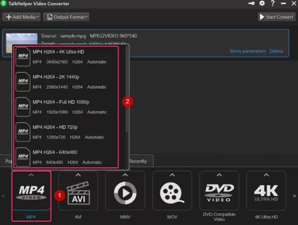Choose MP4 H264 - HD 720p preset
The image size is (298, 225).
pos(66,132)
